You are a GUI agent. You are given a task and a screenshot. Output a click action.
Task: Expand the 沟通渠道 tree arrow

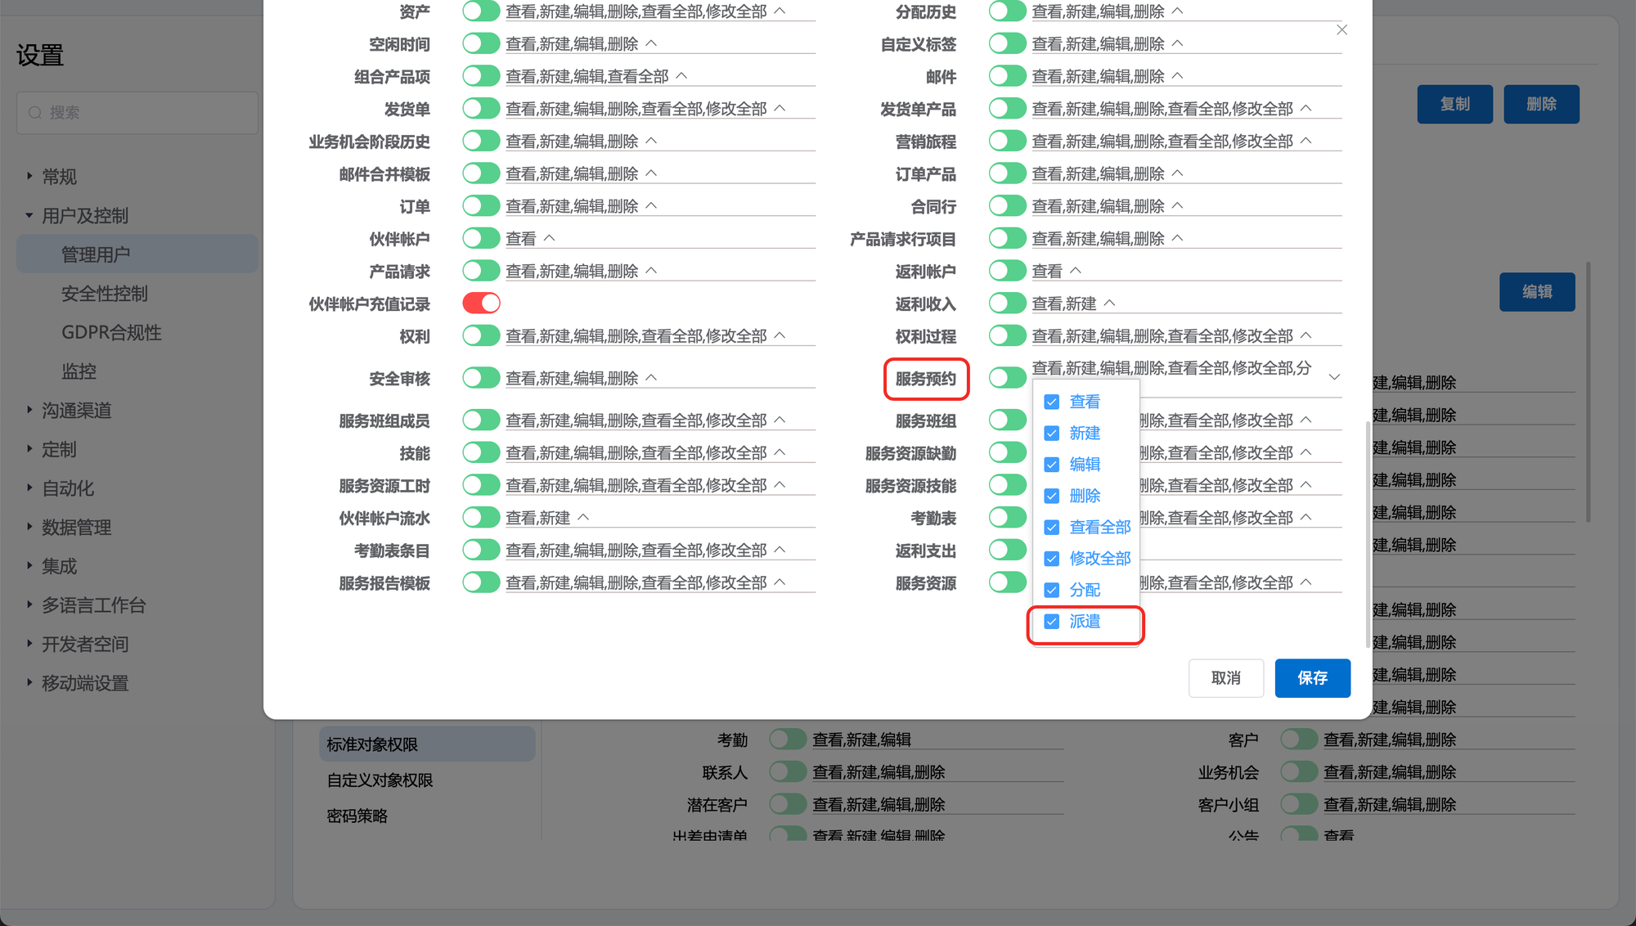(29, 410)
